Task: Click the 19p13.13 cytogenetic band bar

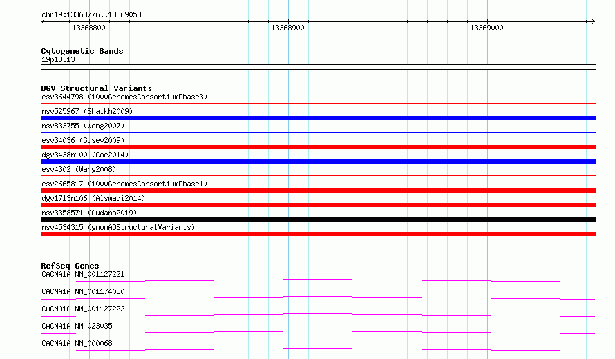Action: [318, 67]
